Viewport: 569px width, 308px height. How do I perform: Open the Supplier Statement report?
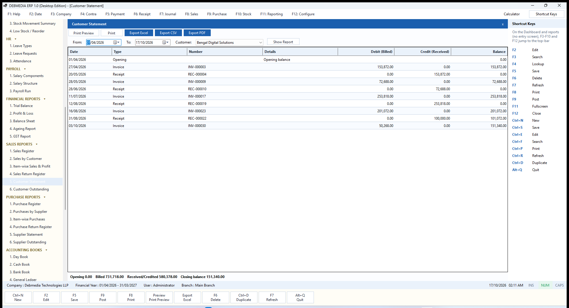(26, 235)
